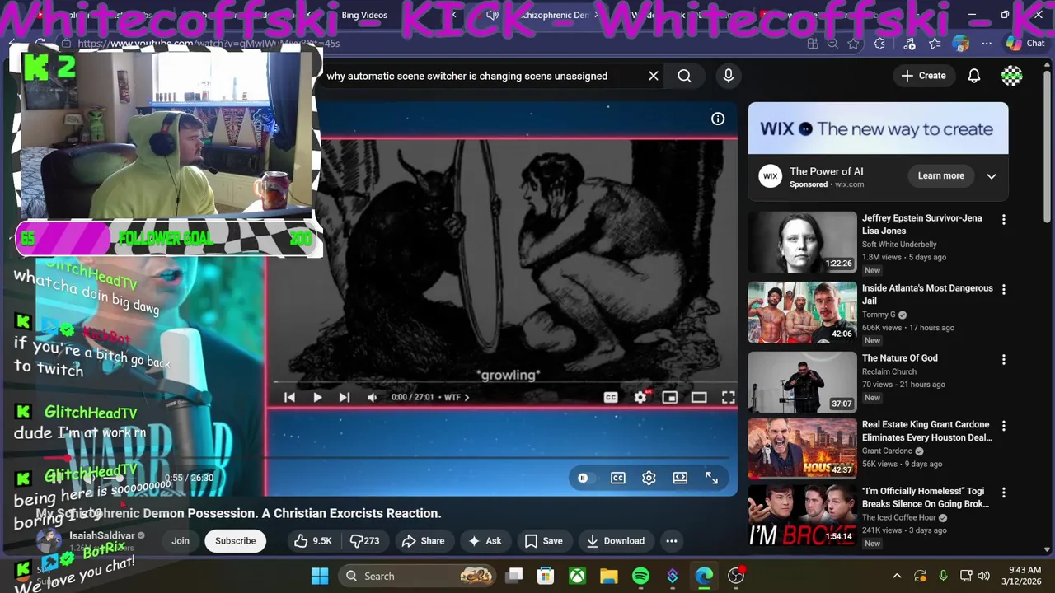Screen dimensions: 1055x593
Task: Expand the Wix ad chevron
Action: [x=992, y=175]
